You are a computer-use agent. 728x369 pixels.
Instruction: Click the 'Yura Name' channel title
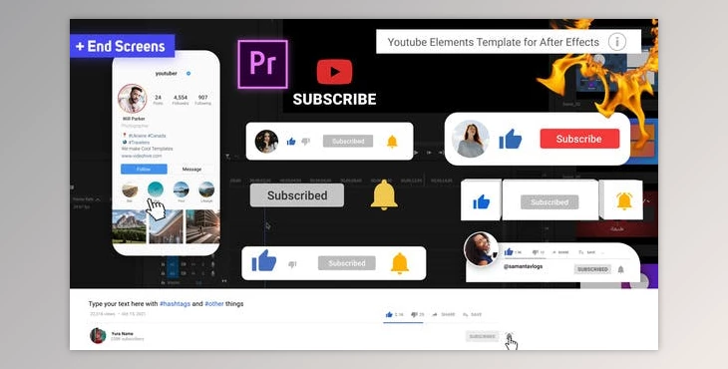122,333
